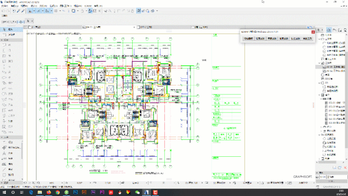Click the Navigator panel vertical scrollbar
Screen dimensions: 348x196
[347, 96]
